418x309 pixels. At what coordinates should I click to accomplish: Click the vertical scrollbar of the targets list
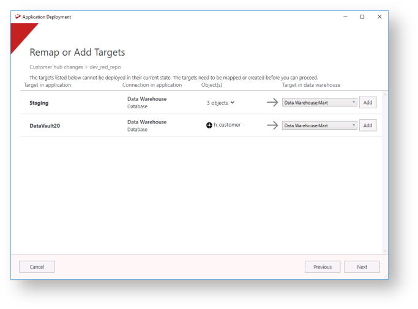pyautogui.click(x=384, y=171)
